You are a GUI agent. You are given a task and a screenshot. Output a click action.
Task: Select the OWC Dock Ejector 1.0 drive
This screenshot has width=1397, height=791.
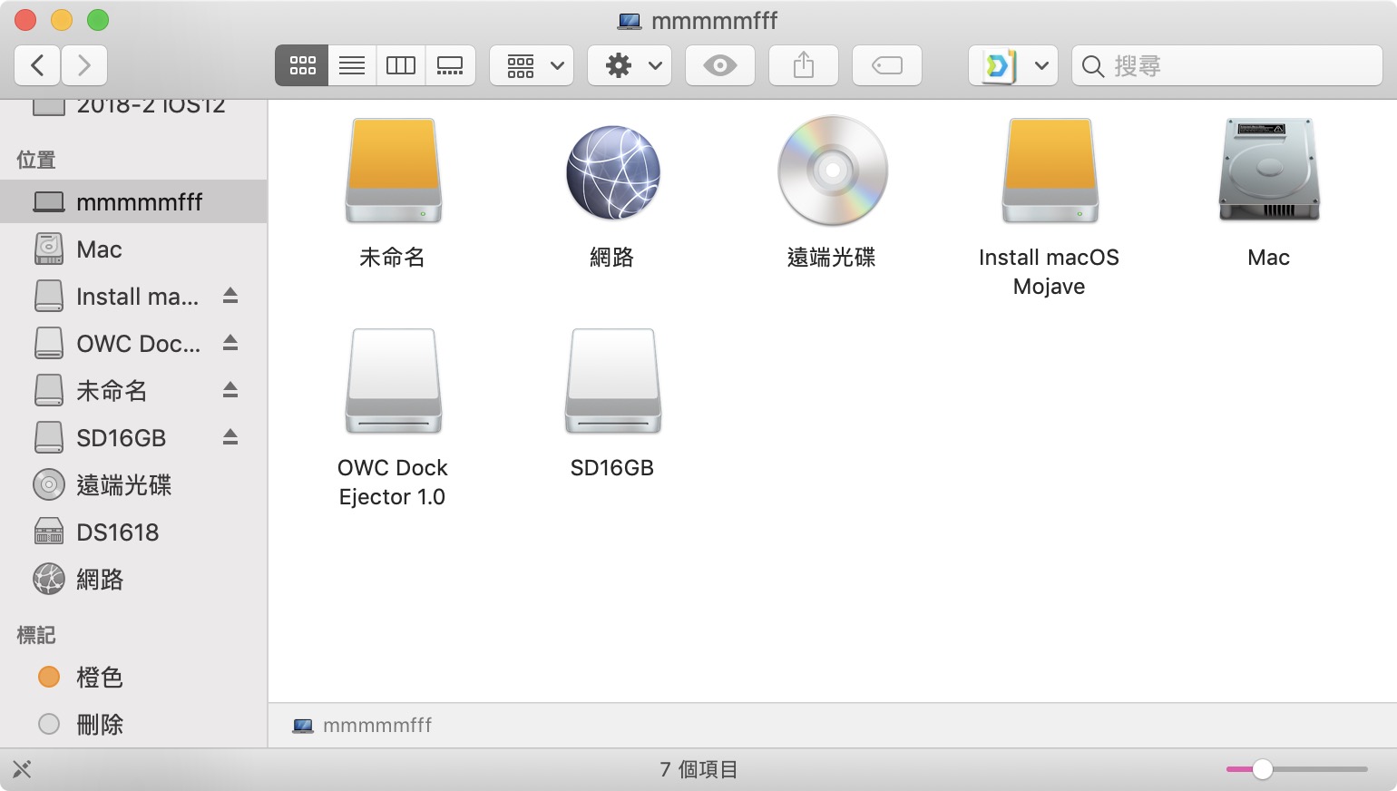393,382
